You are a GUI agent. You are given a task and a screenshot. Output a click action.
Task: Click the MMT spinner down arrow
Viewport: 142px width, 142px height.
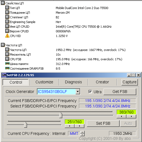pyautogui.click(x=82, y=135)
